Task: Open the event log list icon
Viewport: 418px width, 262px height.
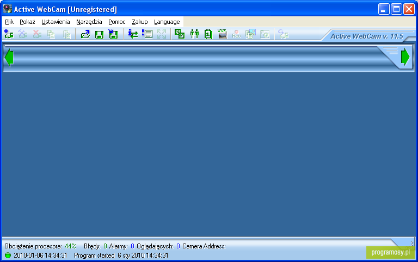Action: [147, 34]
